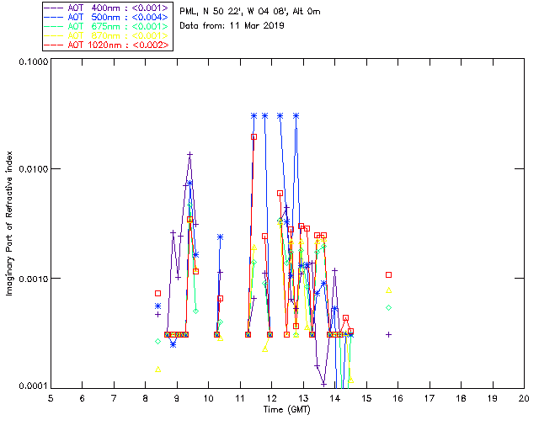Viewport: 539px width, 431px height.
Task: Select the highest red square marker between 11 and 12
Action: click(x=253, y=137)
